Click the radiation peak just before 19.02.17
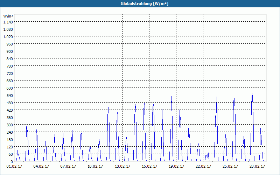The height and width of the screenshot is (175, 280). click(171, 97)
